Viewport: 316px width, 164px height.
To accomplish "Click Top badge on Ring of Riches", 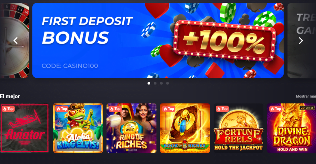I will point(115,109).
